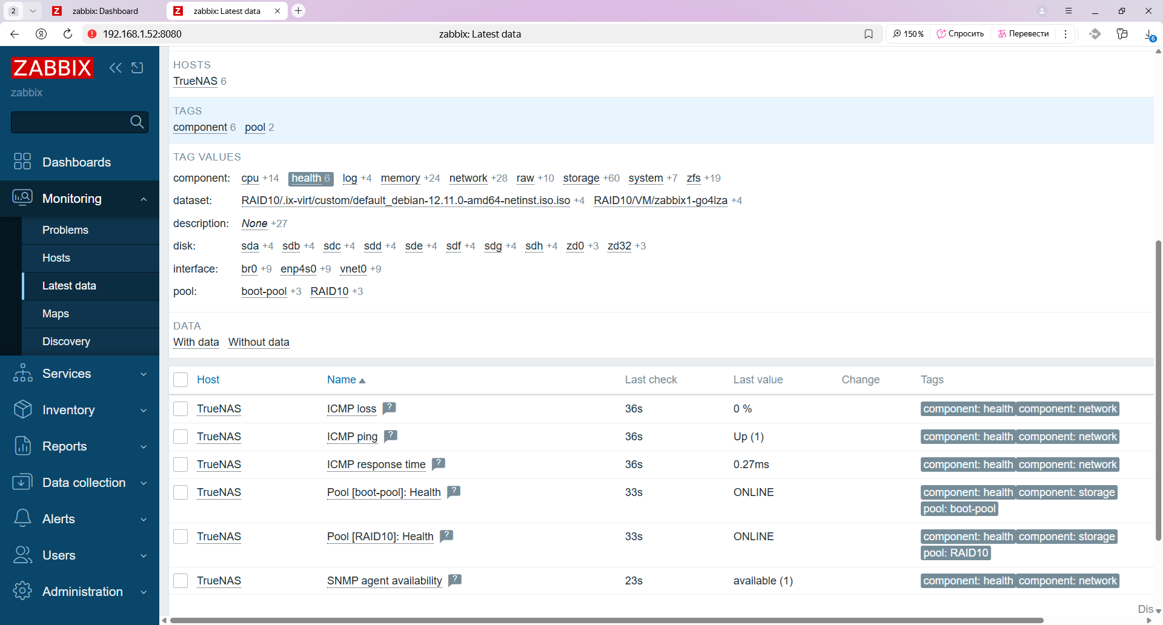Open help tooltip for ICMP response time

pos(439,464)
